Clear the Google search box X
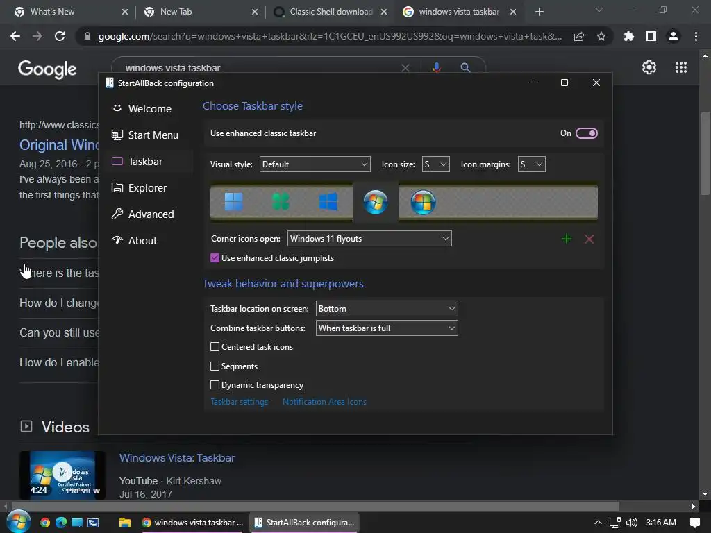 (405, 68)
